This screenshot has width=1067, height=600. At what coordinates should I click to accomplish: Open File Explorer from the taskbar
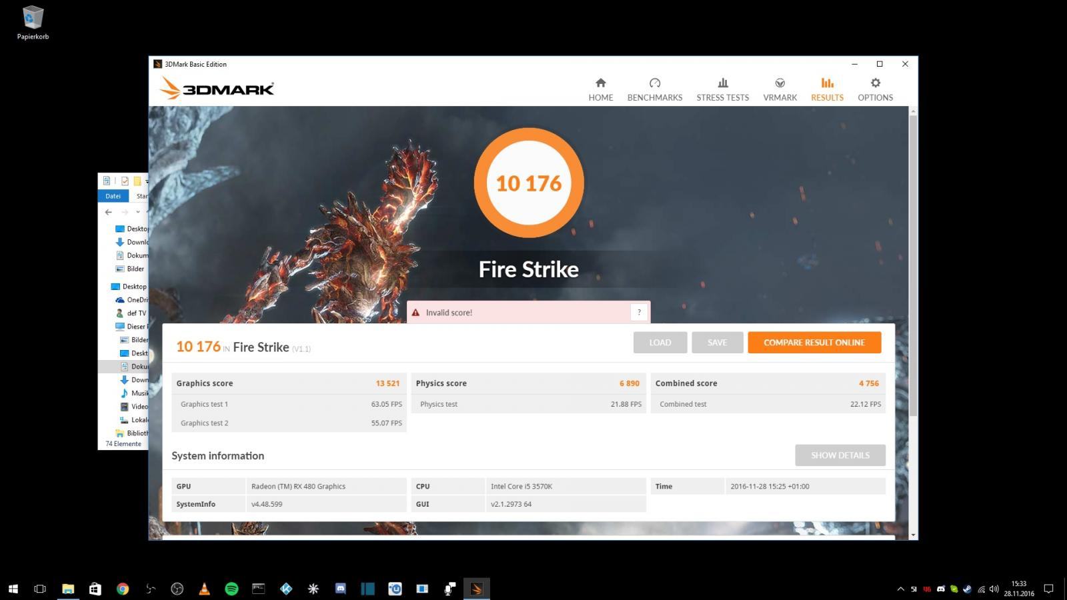67,589
